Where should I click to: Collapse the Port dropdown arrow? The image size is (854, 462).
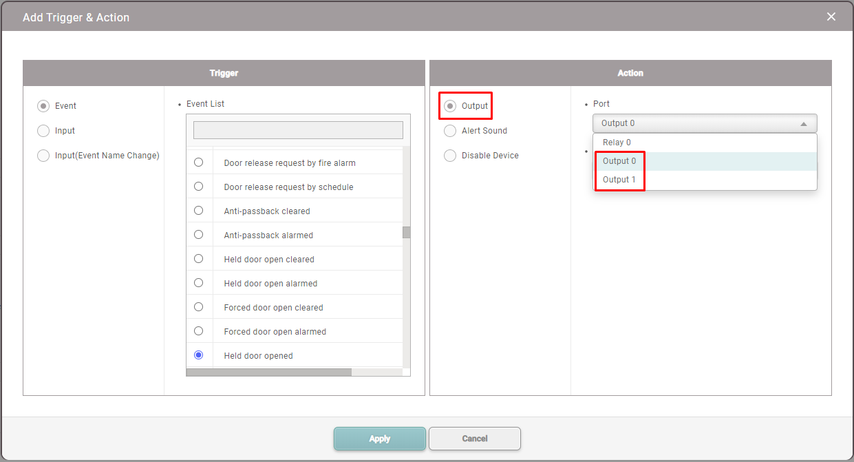point(803,123)
